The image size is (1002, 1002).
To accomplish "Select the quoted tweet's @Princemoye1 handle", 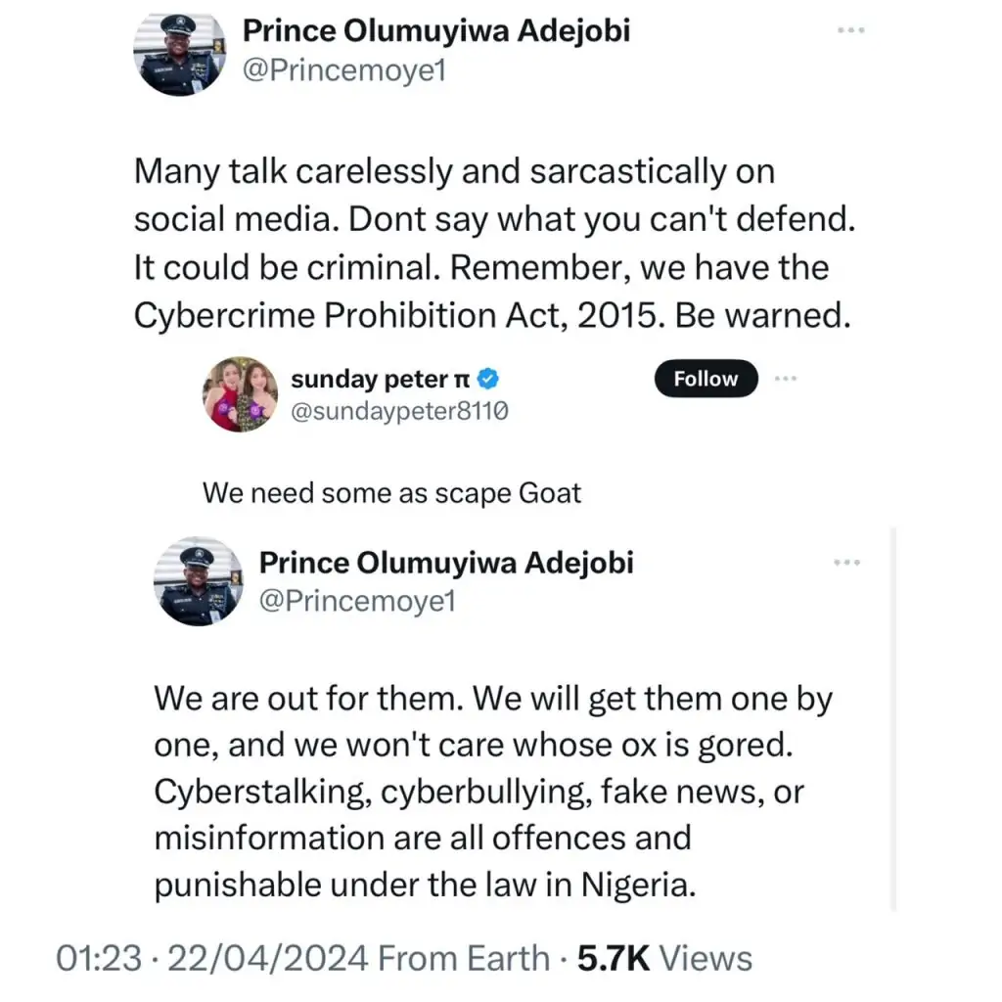I will pos(357,603).
